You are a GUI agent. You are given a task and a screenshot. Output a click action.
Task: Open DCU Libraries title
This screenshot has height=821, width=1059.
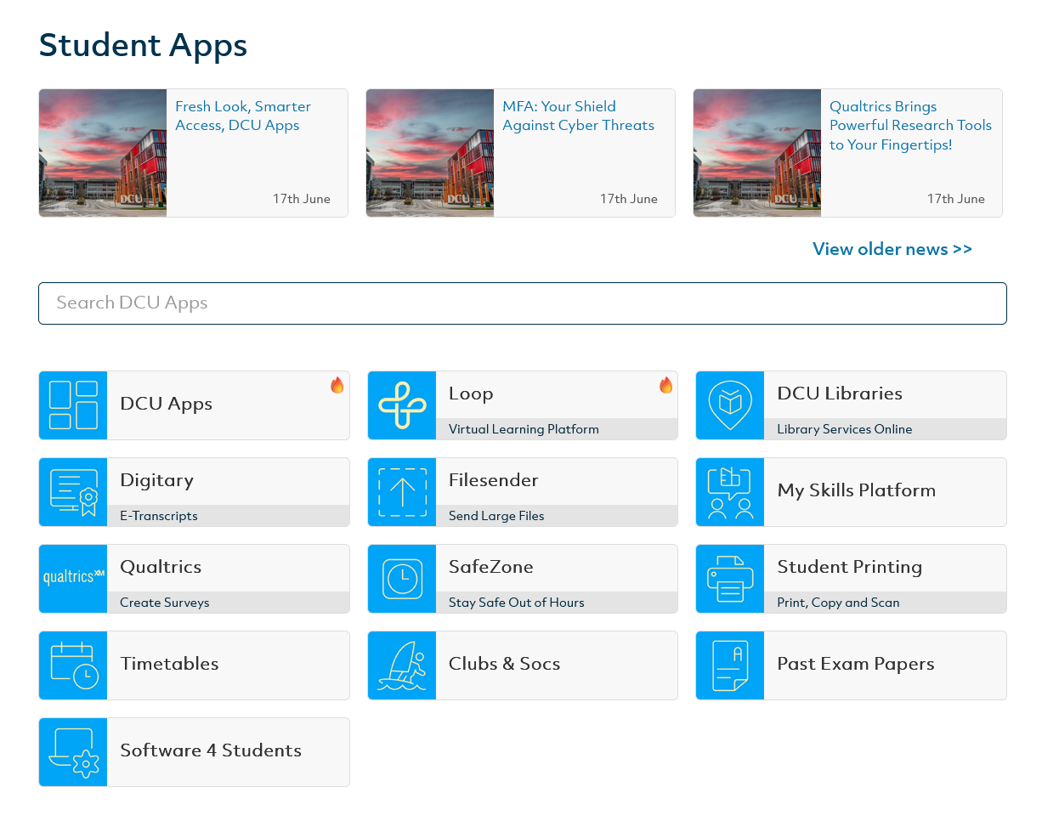pos(840,394)
